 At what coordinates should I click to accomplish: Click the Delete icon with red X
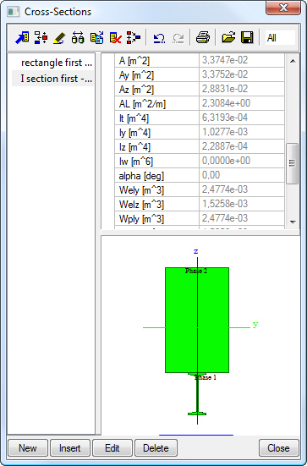pyautogui.click(x=115, y=38)
